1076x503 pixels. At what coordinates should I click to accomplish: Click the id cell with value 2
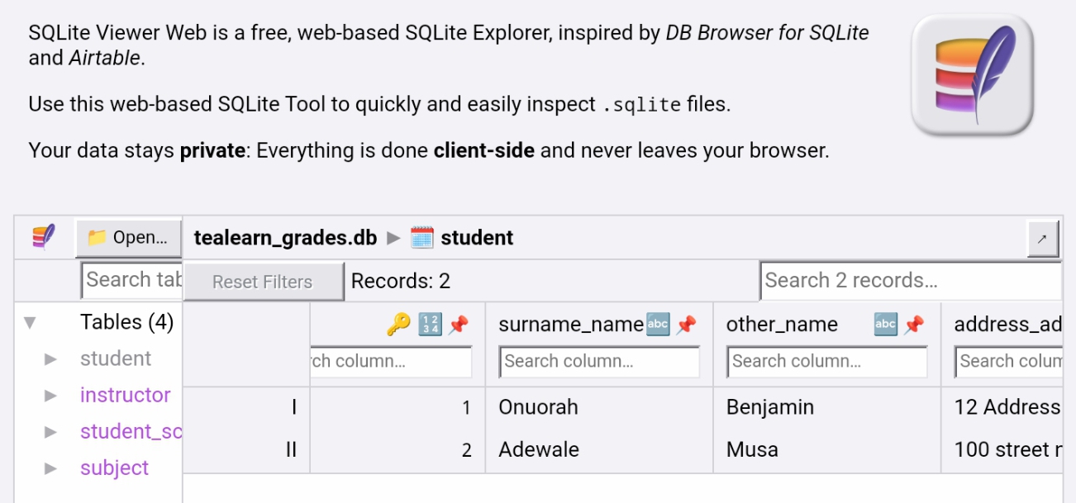tap(398, 450)
